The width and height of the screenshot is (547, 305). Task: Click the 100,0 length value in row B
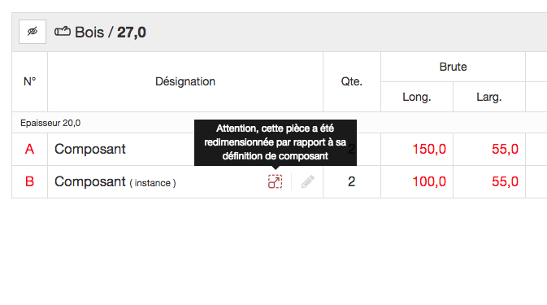pos(429,182)
